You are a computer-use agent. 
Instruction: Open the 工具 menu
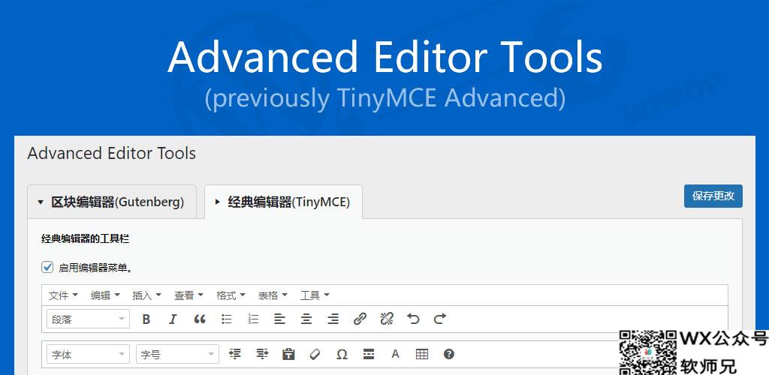[x=315, y=295]
